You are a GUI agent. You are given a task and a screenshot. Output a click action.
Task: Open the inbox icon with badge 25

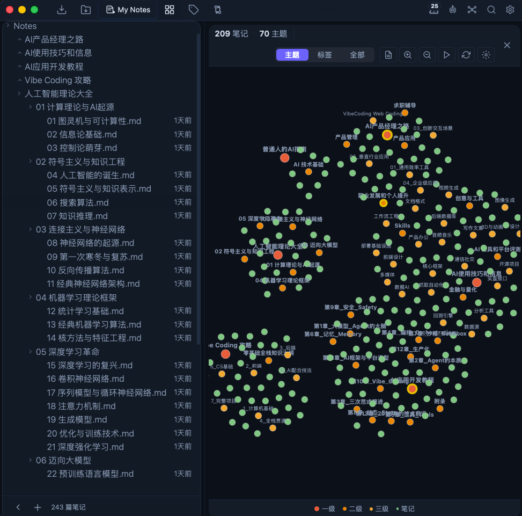tap(434, 9)
